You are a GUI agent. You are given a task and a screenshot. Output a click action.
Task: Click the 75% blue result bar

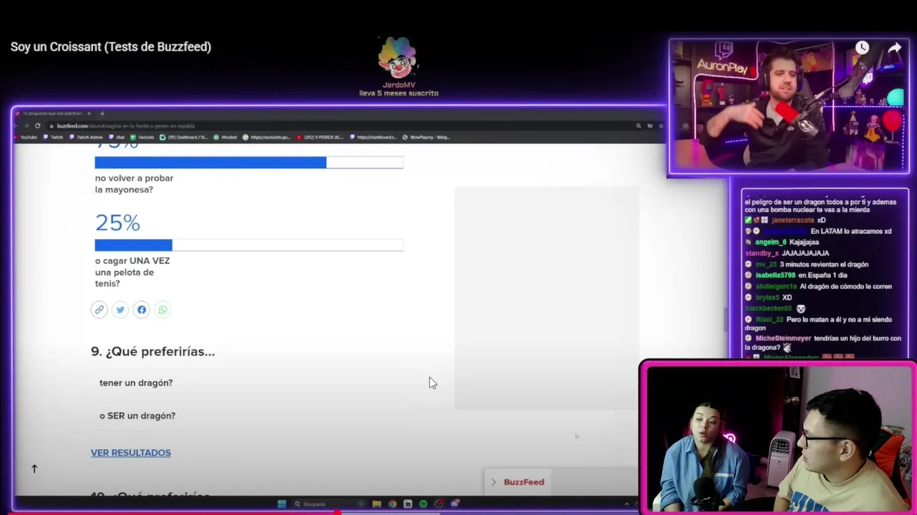click(211, 162)
